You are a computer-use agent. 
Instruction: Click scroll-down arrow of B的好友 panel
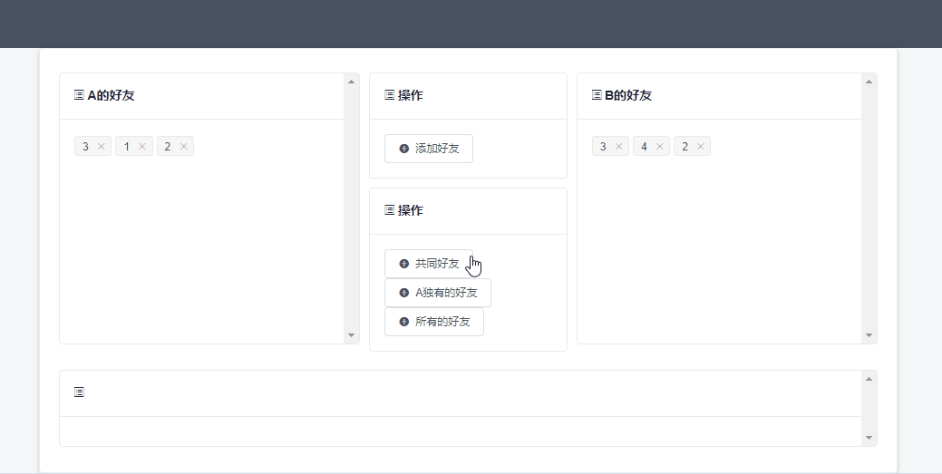click(x=869, y=335)
